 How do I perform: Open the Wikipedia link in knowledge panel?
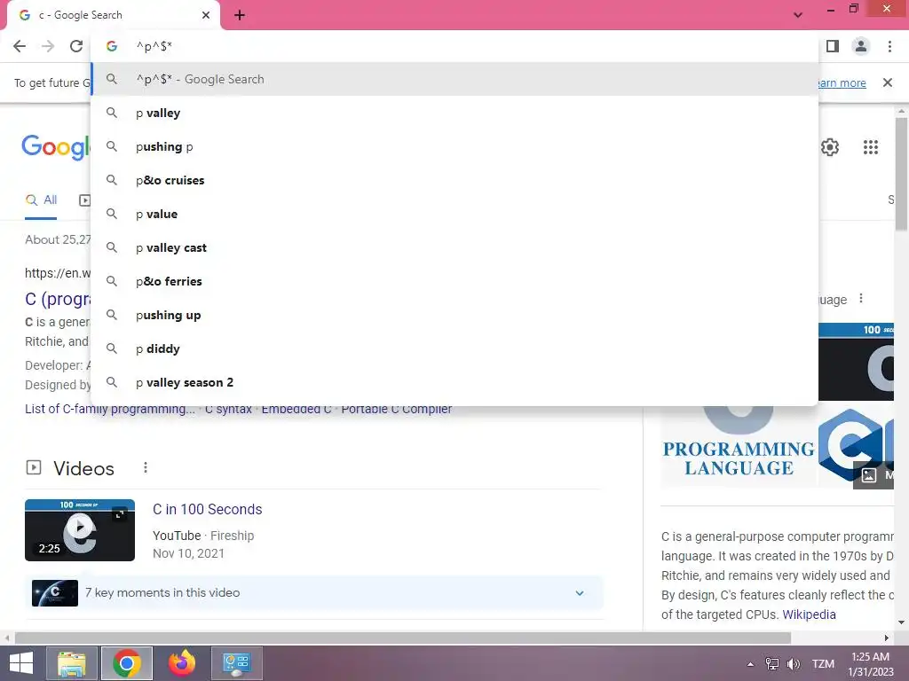pyautogui.click(x=809, y=614)
